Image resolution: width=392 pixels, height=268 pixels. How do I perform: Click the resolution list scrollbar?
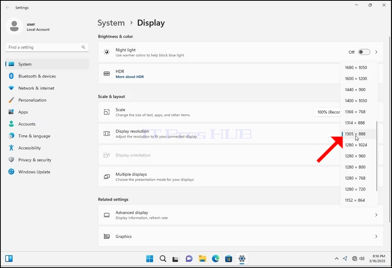click(x=377, y=156)
